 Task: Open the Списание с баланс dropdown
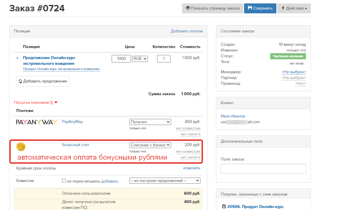click(150, 145)
